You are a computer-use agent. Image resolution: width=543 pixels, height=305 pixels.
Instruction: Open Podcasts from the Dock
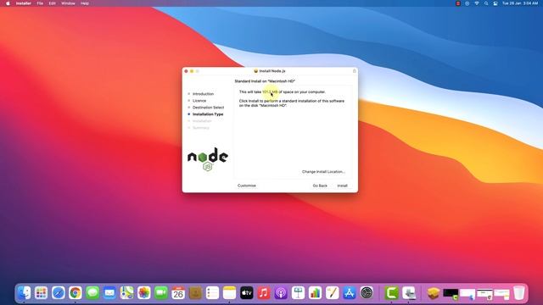(281, 293)
